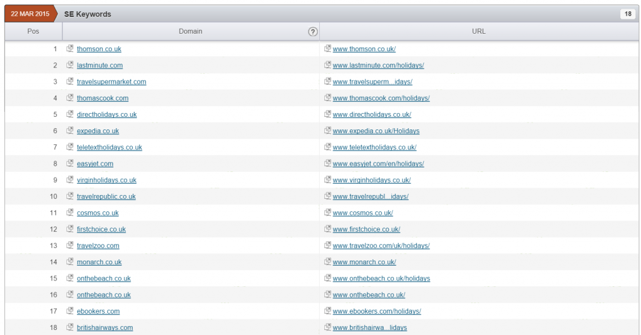Follow the firstchoice.co.uk domain link
The image size is (641, 335).
(x=101, y=229)
